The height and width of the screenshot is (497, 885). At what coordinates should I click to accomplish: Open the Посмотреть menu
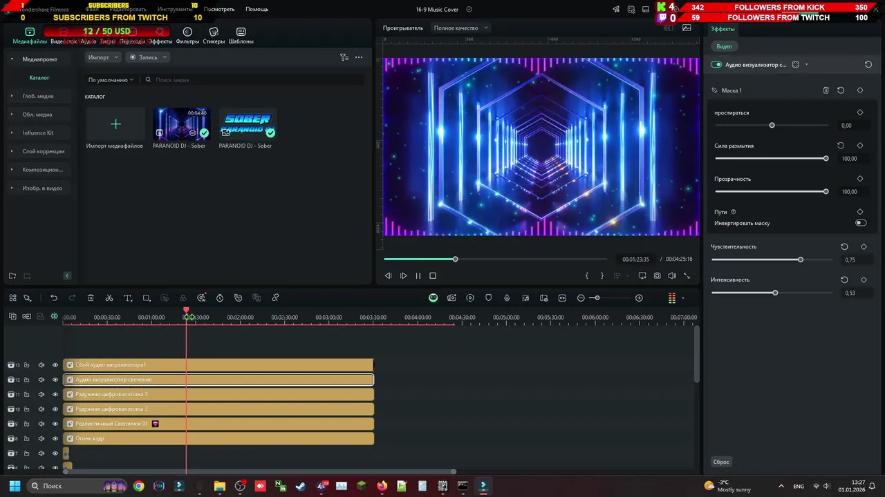pos(219,9)
